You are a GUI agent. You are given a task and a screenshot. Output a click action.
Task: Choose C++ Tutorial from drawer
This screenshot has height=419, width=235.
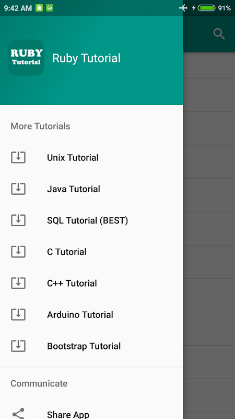coord(91,283)
